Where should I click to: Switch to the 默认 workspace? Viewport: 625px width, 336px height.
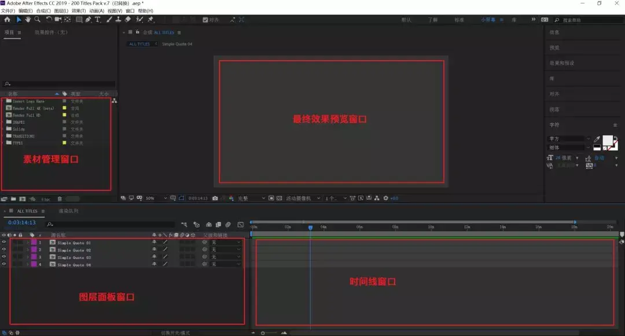pos(406,20)
